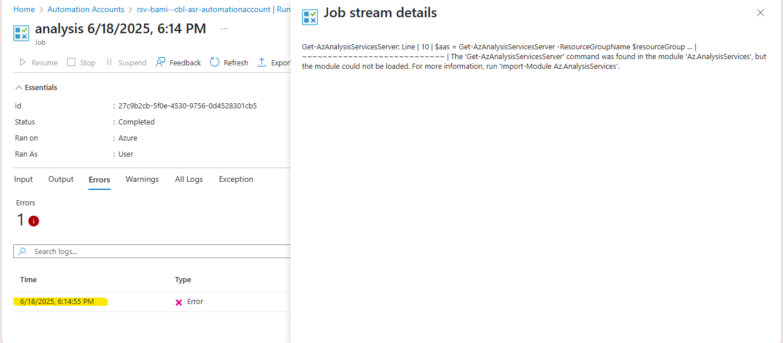
Task: Click the Resume play icon
Action: 23,63
